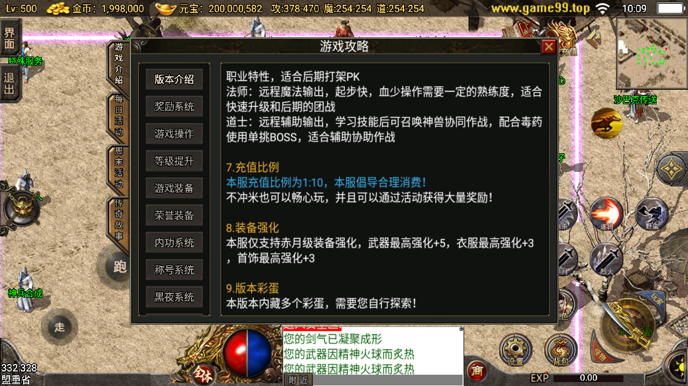Cast the fireball skill icon

point(606,214)
